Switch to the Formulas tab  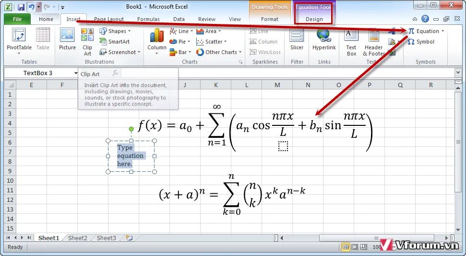148,19
